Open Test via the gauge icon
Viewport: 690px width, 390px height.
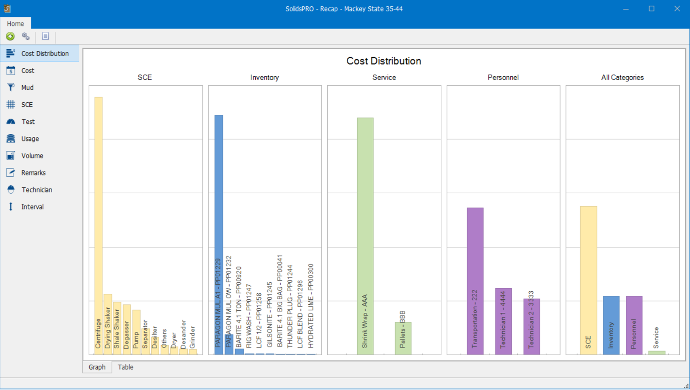tap(11, 122)
